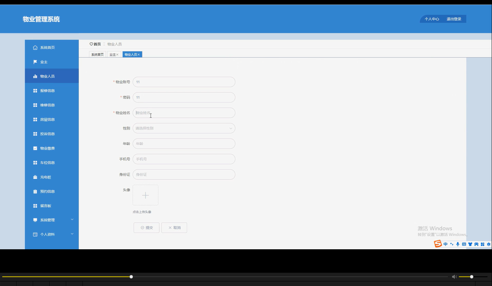Click the shirt skin icon in IME bar
Viewport: 492px width, 286px height.
tap(470, 244)
